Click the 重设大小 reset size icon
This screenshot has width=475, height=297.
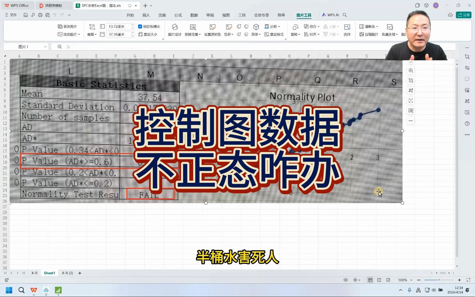(149, 34)
